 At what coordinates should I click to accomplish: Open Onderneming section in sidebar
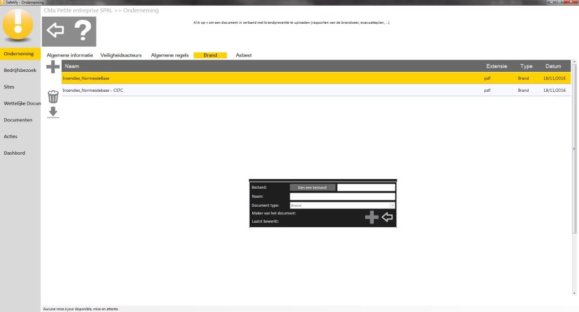pyautogui.click(x=21, y=54)
